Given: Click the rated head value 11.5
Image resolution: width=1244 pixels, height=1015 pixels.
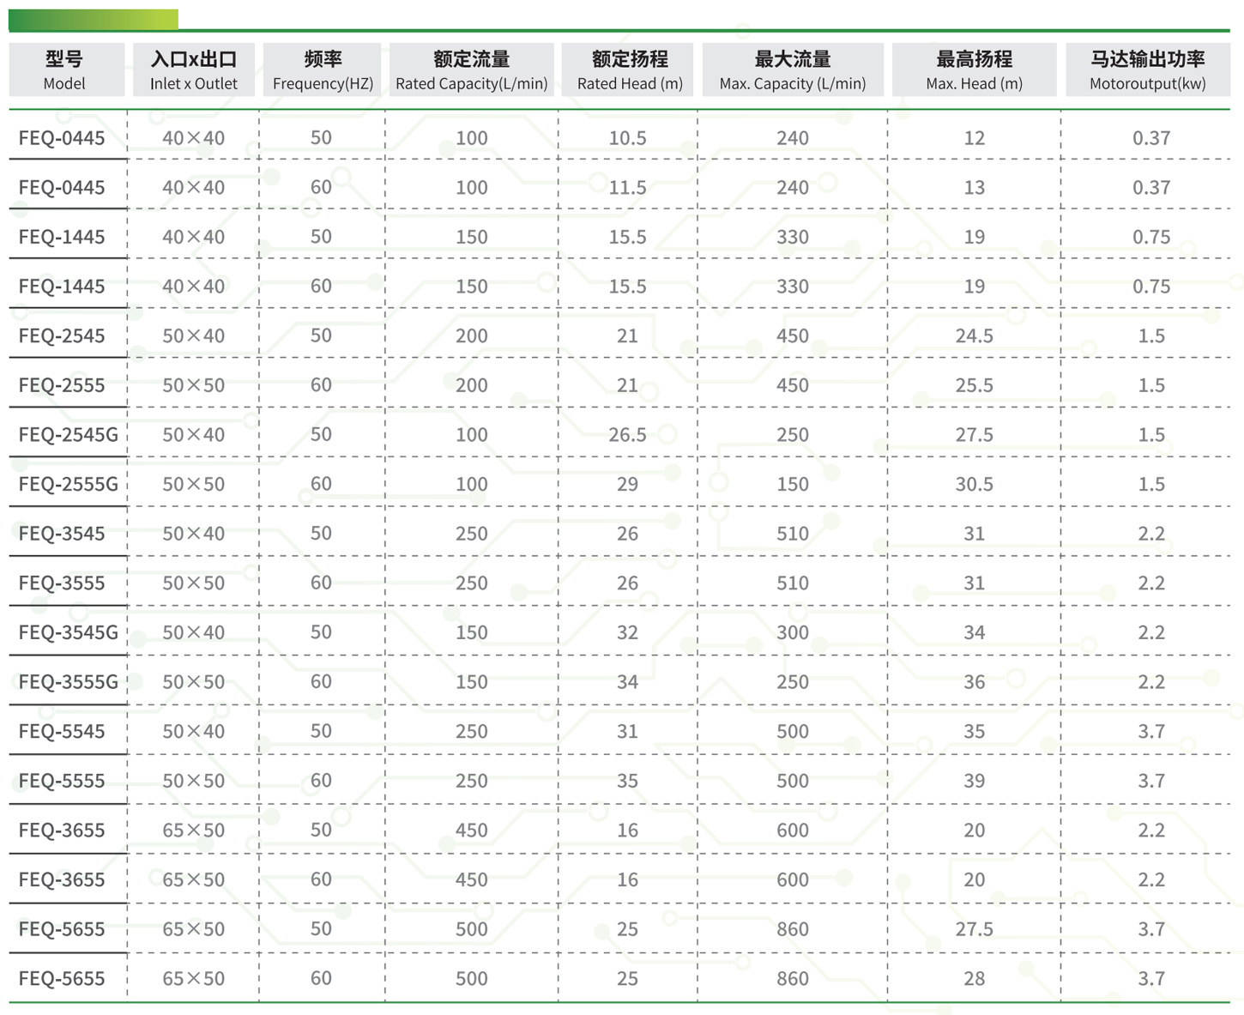Looking at the screenshot, I should (x=628, y=188).
